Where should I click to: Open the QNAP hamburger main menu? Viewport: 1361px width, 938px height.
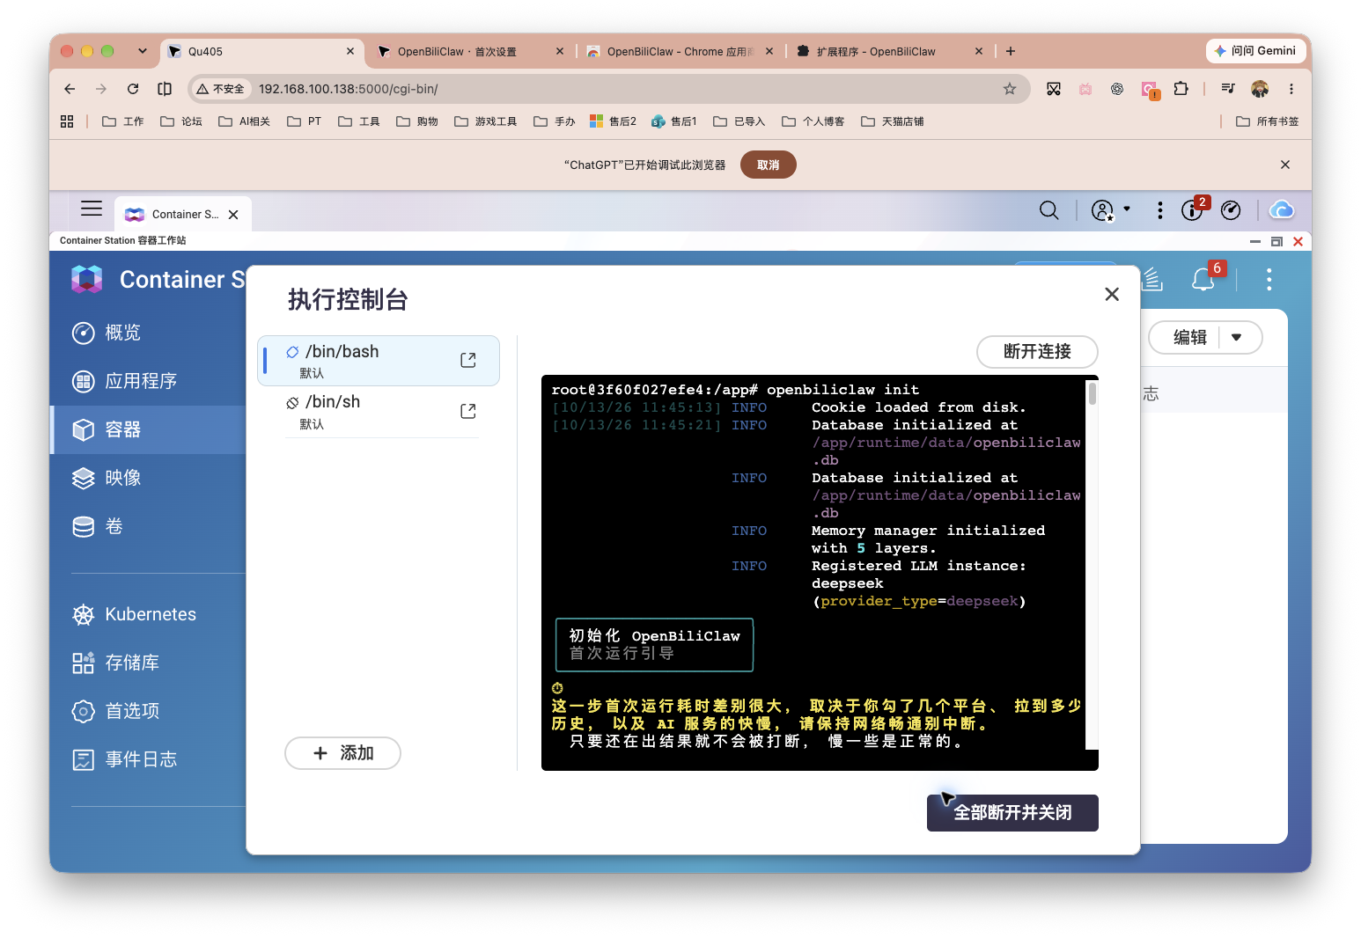click(92, 209)
